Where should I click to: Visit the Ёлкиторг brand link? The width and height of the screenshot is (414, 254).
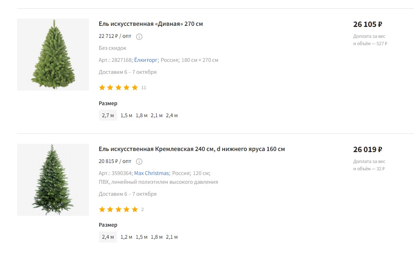click(x=145, y=60)
